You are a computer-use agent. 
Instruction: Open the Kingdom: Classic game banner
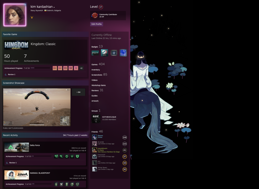(16, 45)
